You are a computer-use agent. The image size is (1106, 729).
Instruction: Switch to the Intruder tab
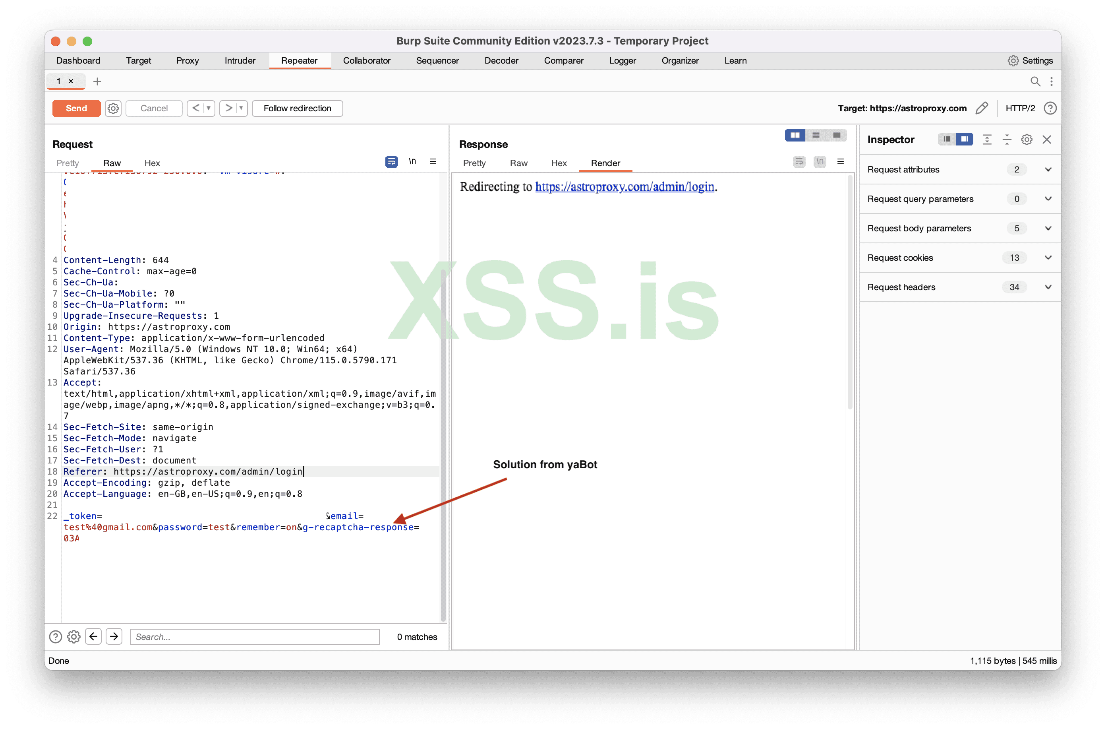[240, 61]
